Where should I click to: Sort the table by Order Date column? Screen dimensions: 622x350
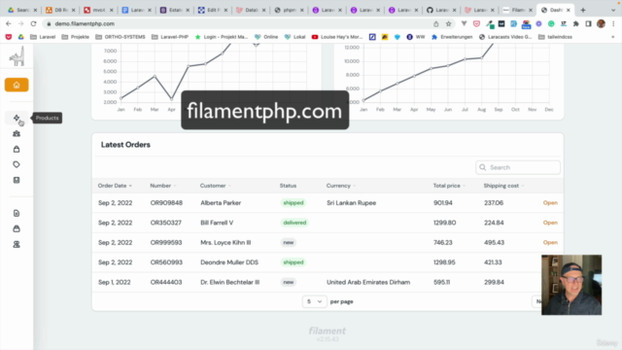[x=115, y=186]
